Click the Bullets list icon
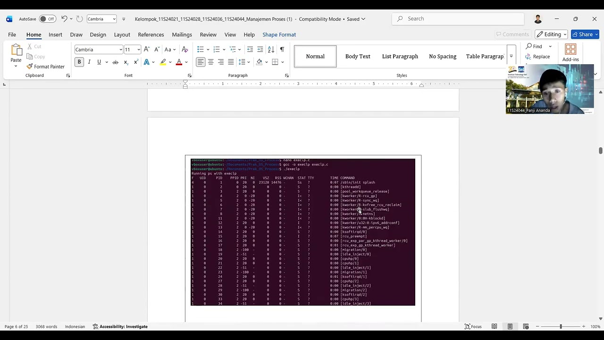 click(201, 50)
